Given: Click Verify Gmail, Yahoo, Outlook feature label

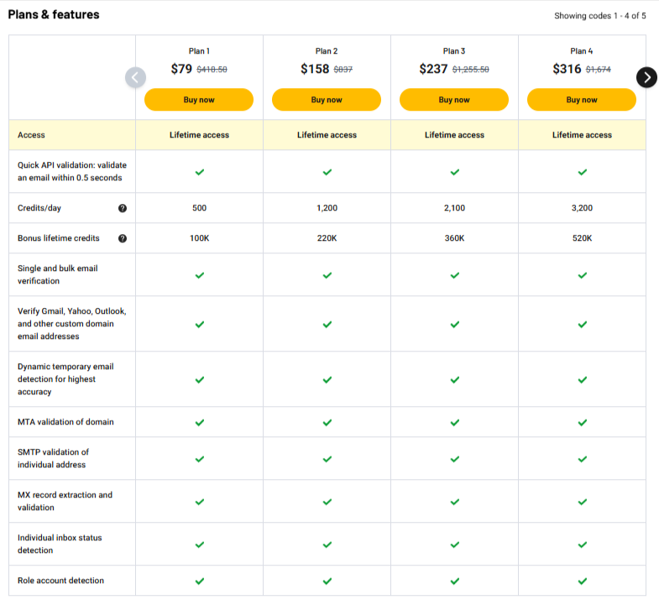Looking at the screenshot, I should [72, 324].
